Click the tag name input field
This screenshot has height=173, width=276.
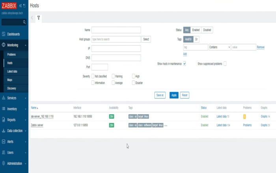[x=196, y=47]
